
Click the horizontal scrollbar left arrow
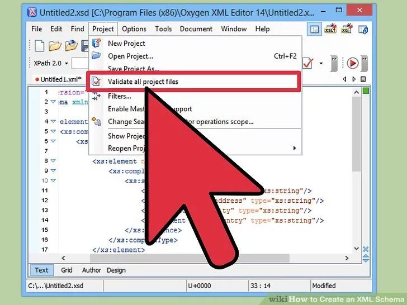click(x=63, y=258)
